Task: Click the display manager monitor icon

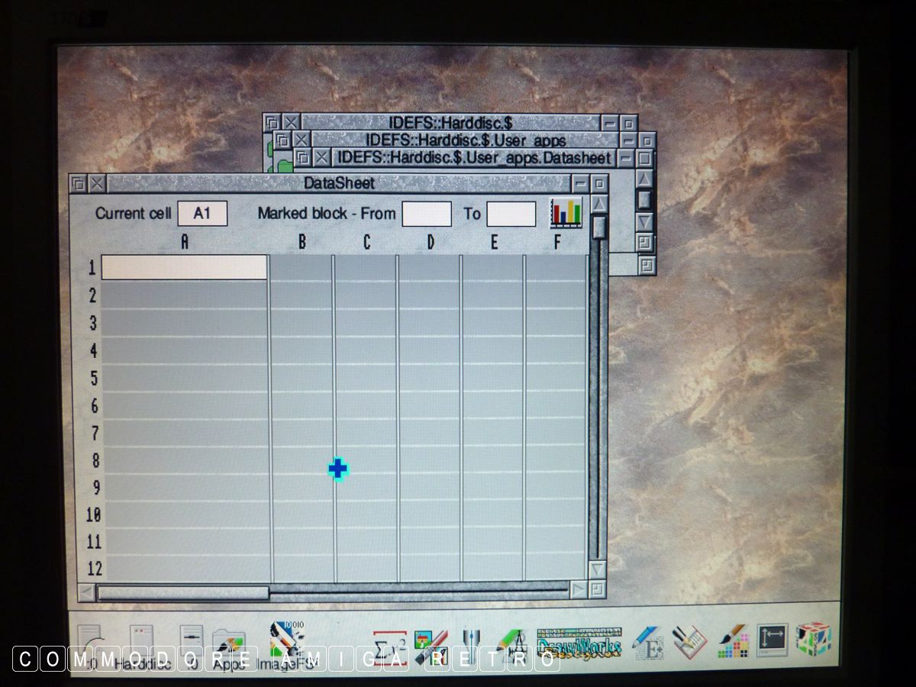Action: click(771, 640)
